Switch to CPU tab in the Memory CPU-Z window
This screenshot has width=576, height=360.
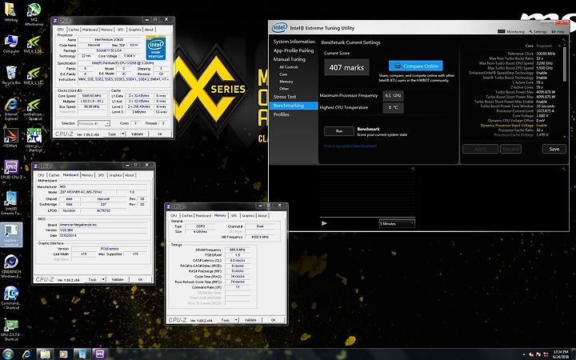coord(174,216)
